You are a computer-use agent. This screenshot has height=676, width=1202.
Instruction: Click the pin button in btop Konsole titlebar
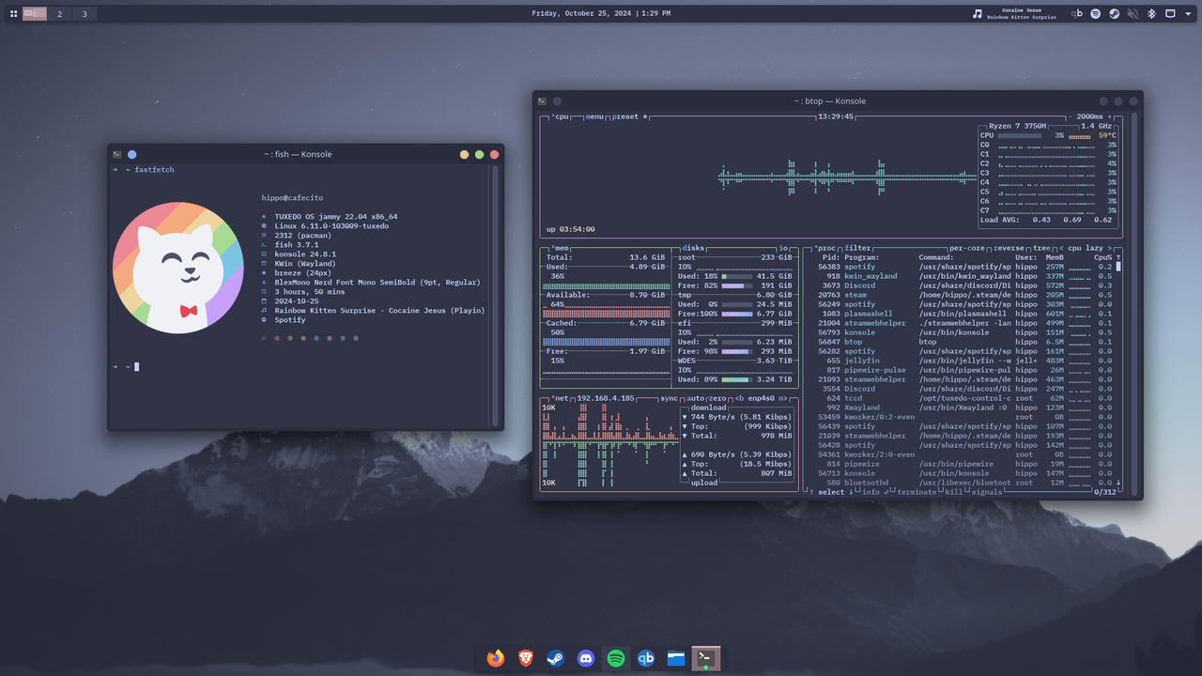(x=557, y=100)
